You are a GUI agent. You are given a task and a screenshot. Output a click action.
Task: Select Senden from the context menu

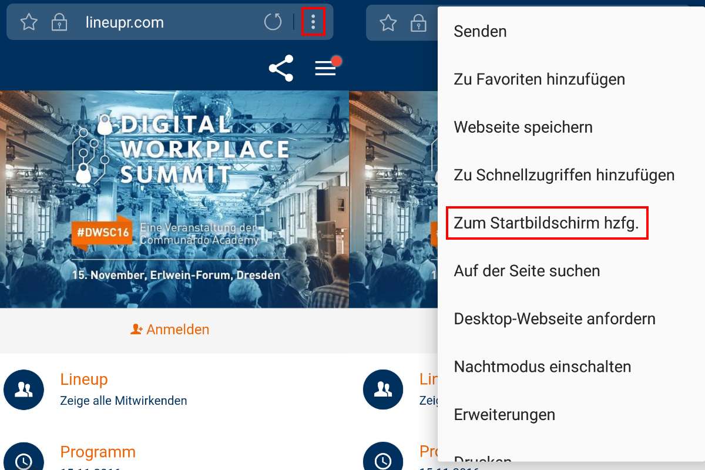pyautogui.click(x=480, y=31)
